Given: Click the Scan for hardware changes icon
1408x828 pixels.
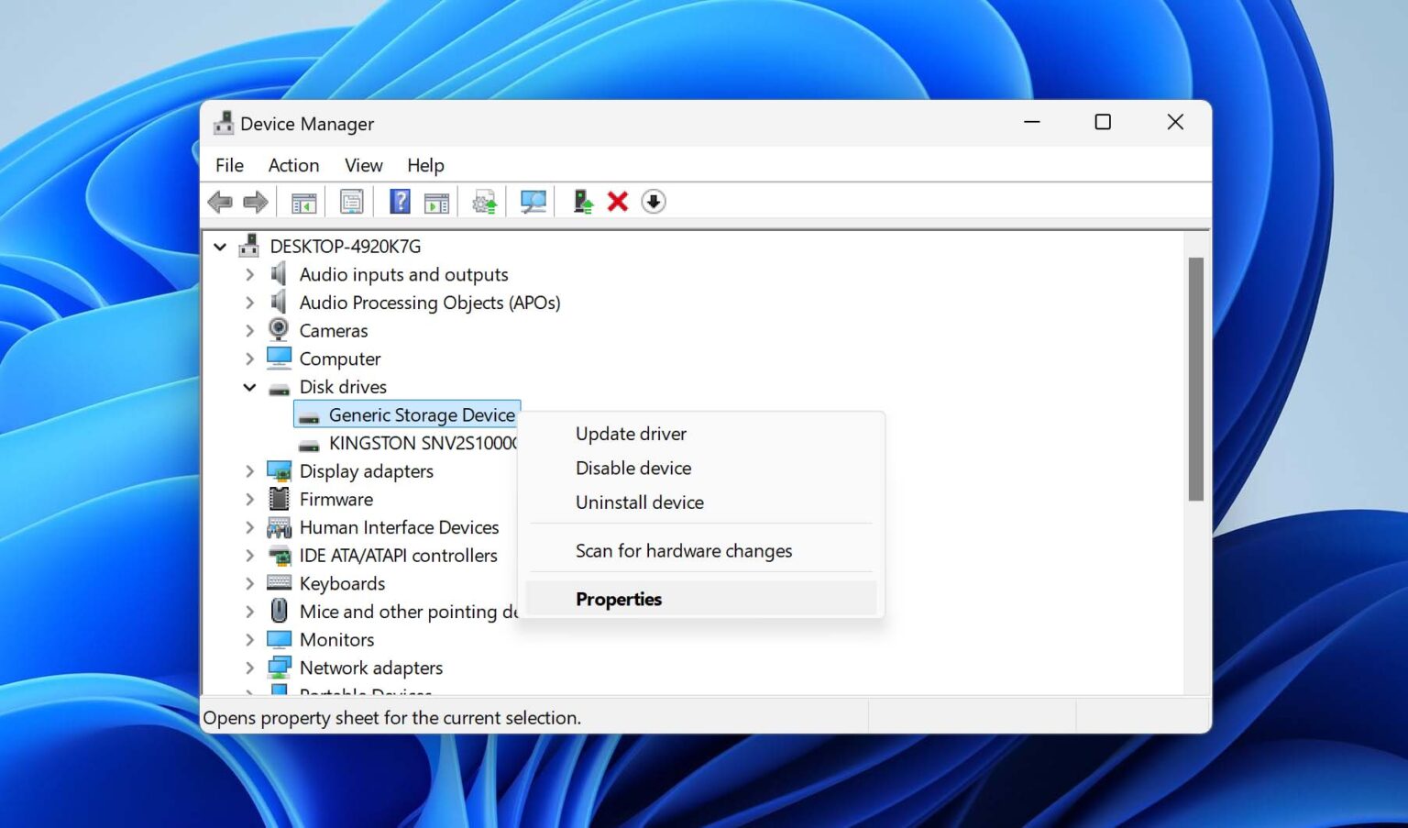Looking at the screenshot, I should (x=534, y=201).
